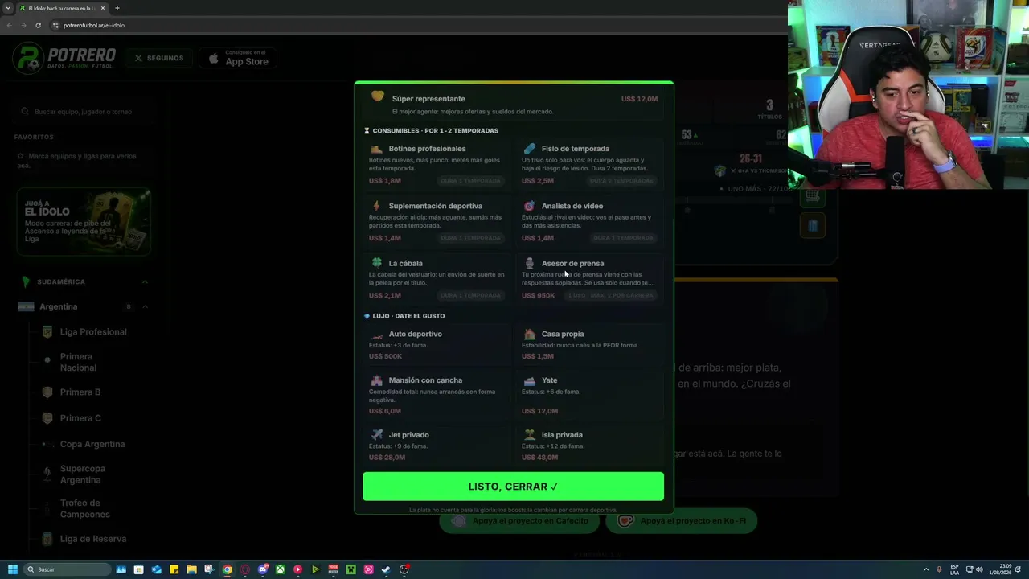Show hidden system tray icons
1029x579 pixels.
coord(926,569)
